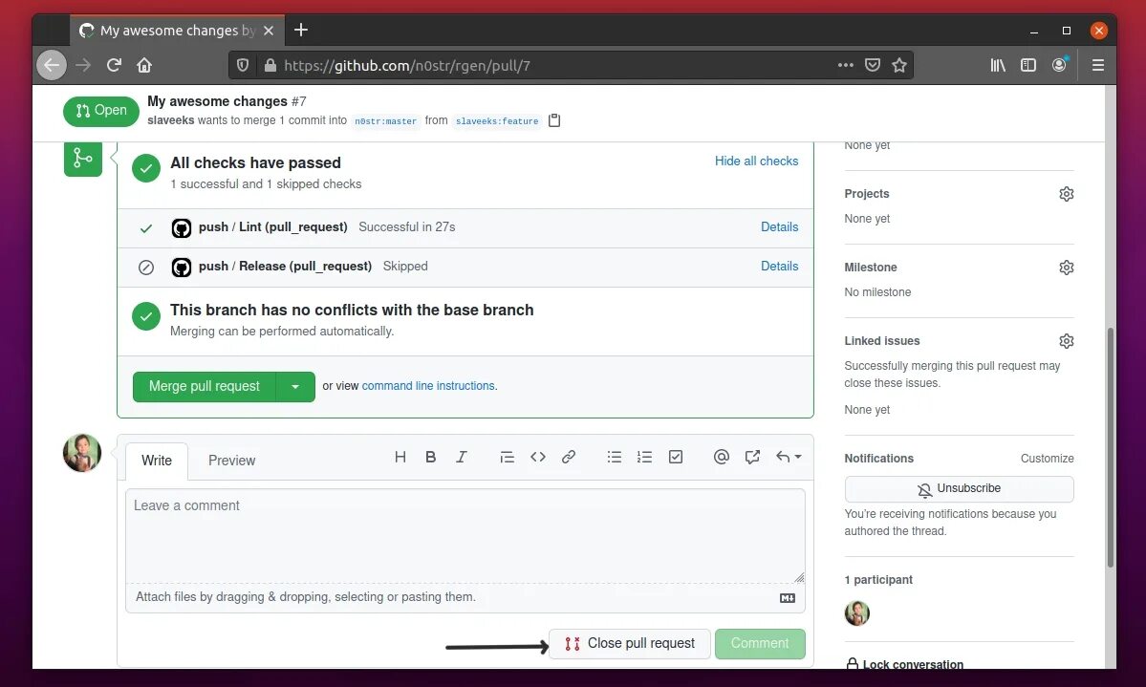This screenshot has width=1146, height=687.
Task: Hide all checks link
Action: click(x=756, y=161)
